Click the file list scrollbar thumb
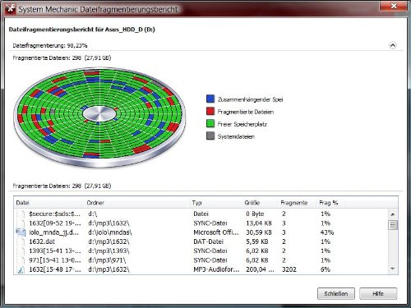 pos(393,225)
